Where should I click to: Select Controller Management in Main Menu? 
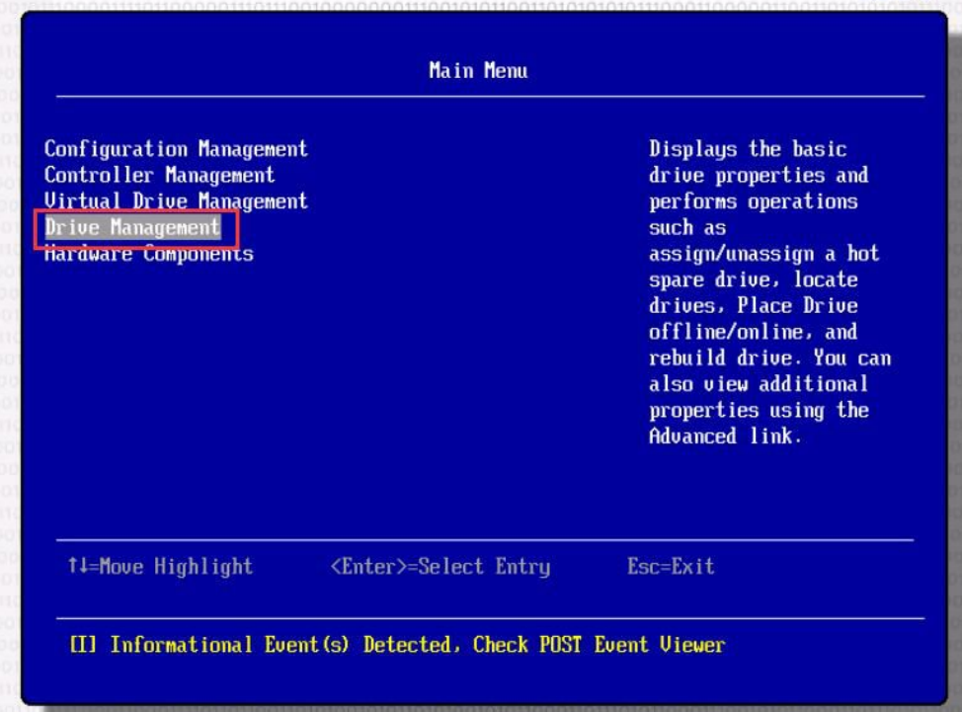pyautogui.click(x=159, y=176)
